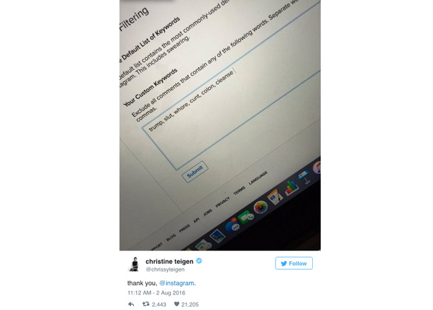The image size is (433, 310).
Task: Open iTunes icon in the dock
Action: 317,167
